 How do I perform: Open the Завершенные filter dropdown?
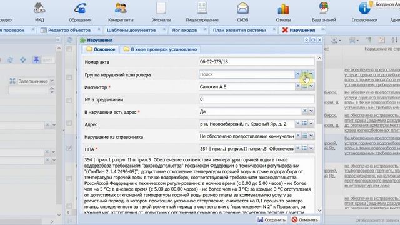(52, 81)
